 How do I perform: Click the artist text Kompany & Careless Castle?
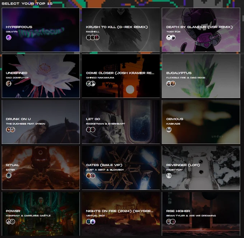[28, 216]
